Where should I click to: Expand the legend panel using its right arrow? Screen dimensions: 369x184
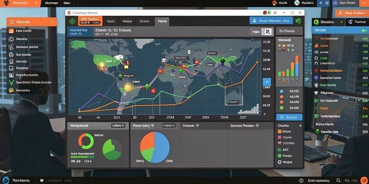pyautogui.click(x=300, y=126)
